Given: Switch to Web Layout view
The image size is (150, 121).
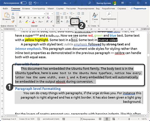Looking at the screenshot, I should pyautogui.click(x=114, y=119).
